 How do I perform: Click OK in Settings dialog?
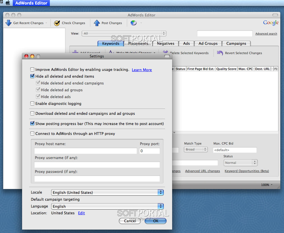(x=155, y=221)
